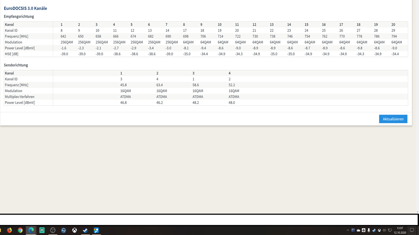Open OBS Studio from the taskbar
Viewport: 419px width, 235px height.
(53, 230)
